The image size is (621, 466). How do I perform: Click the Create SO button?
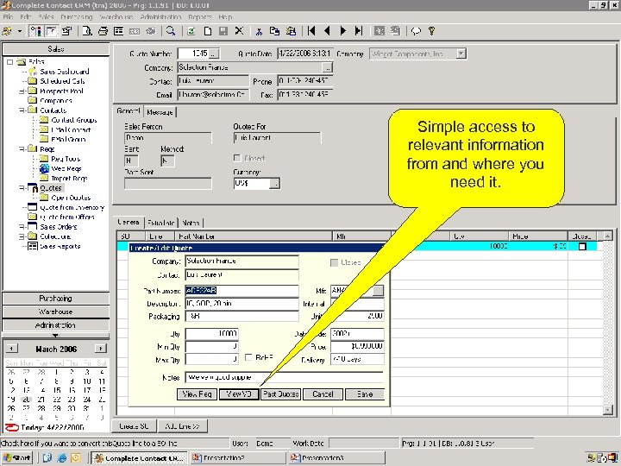click(134, 426)
